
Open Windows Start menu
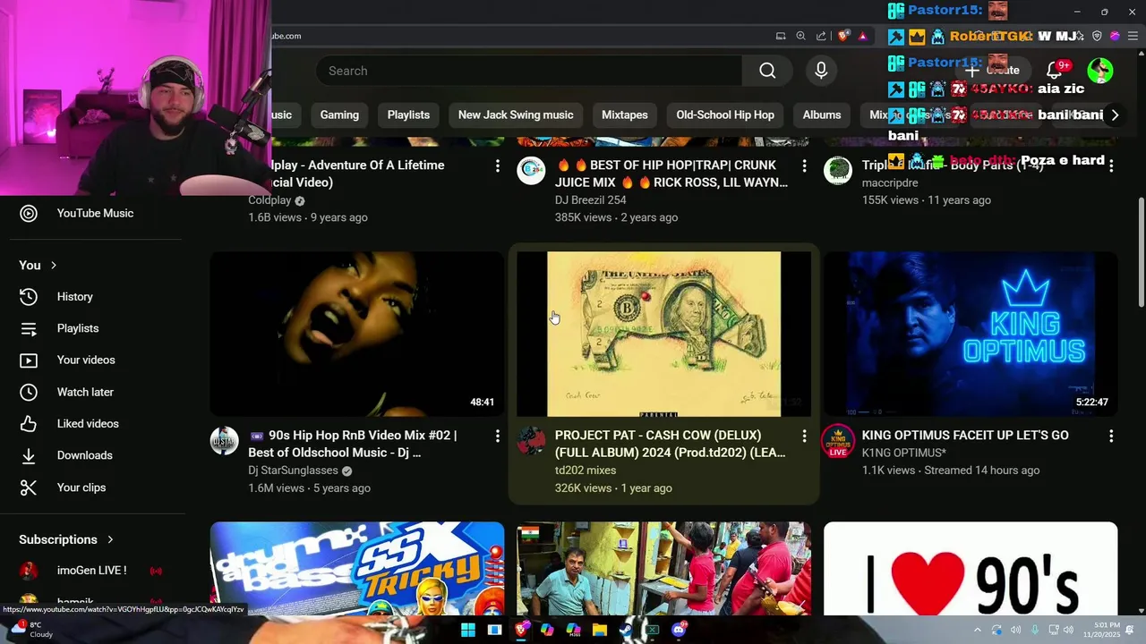tap(467, 630)
